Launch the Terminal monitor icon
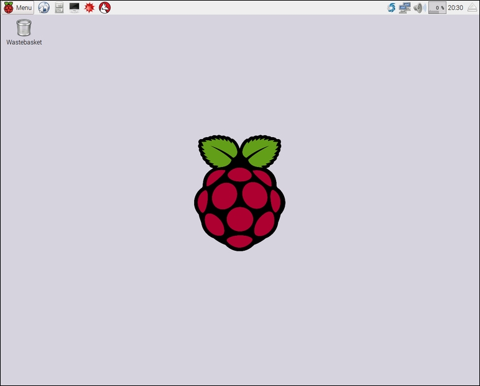 [75, 7]
